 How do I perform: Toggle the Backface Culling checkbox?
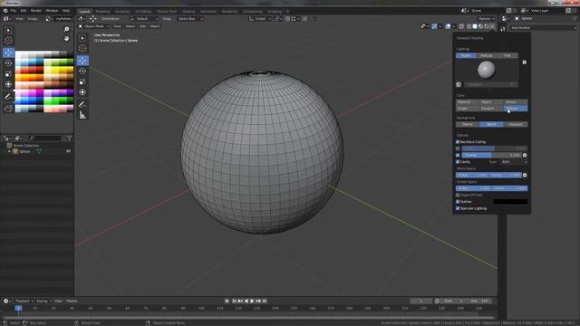coord(458,142)
